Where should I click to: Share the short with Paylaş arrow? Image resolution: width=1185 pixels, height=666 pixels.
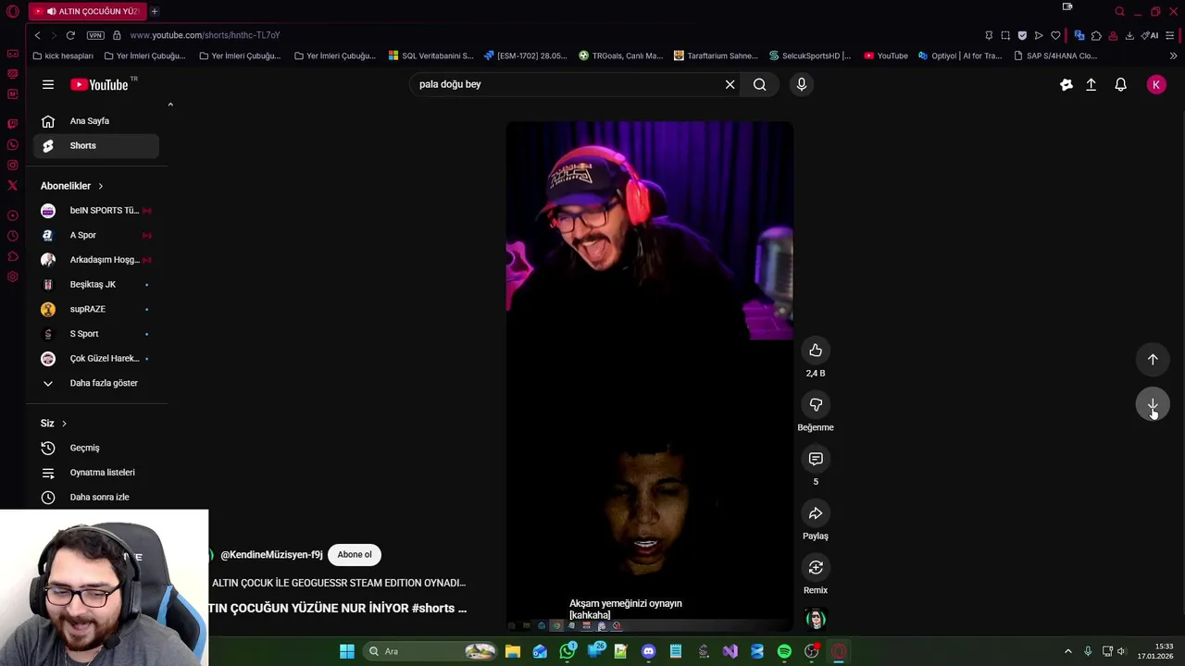tap(816, 513)
